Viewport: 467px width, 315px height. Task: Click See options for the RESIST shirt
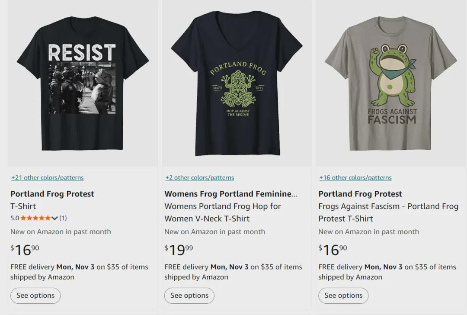click(x=35, y=296)
